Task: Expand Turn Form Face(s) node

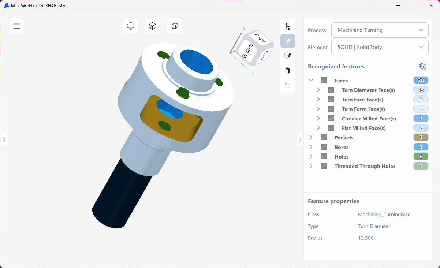Action: pos(318,109)
